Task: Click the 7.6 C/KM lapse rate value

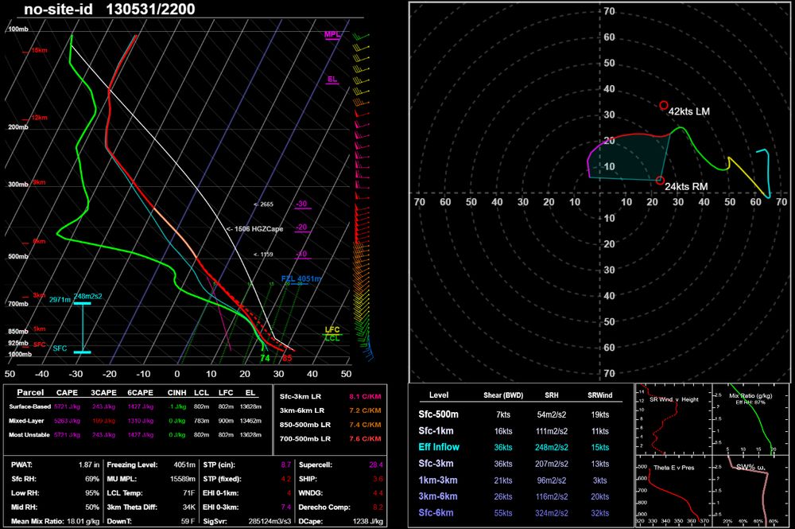Action: (365, 439)
